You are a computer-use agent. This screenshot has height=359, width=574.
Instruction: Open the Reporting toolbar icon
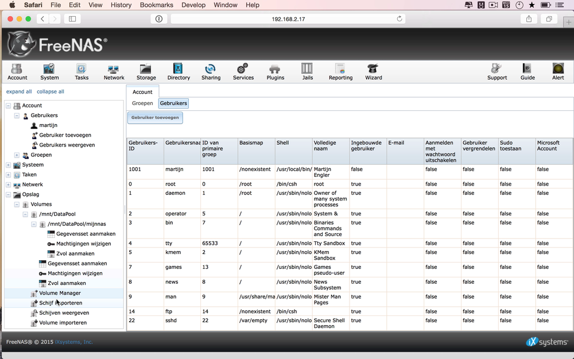tap(340, 71)
